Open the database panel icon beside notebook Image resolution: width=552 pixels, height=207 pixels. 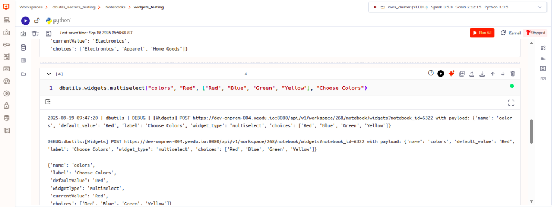coord(23,47)
